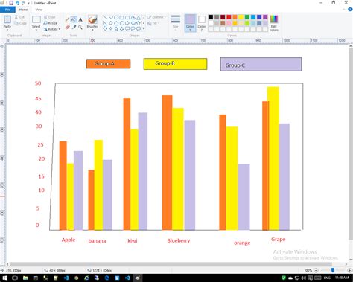Click the Crop button

pos(49,17)
